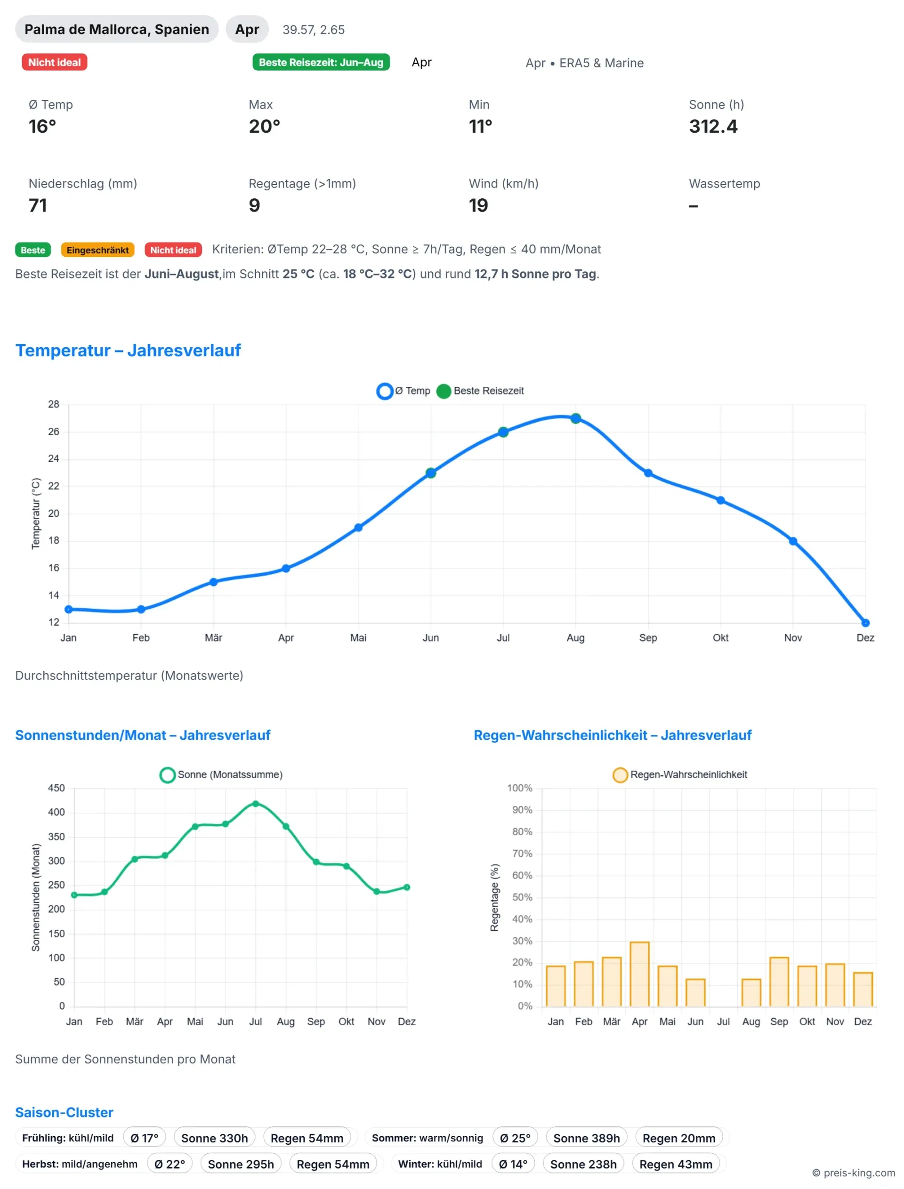The width and height of the screenshot is (904, 1189).
Task: Toggle the "Regen-Wahrscheinlichkeit" legend swatch
Action: coord(620,774)
